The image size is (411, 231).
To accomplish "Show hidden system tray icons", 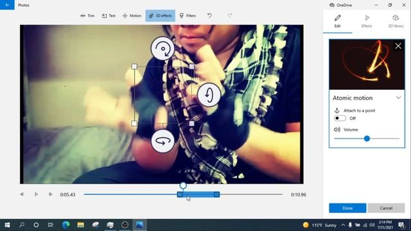I will [343, 225].
